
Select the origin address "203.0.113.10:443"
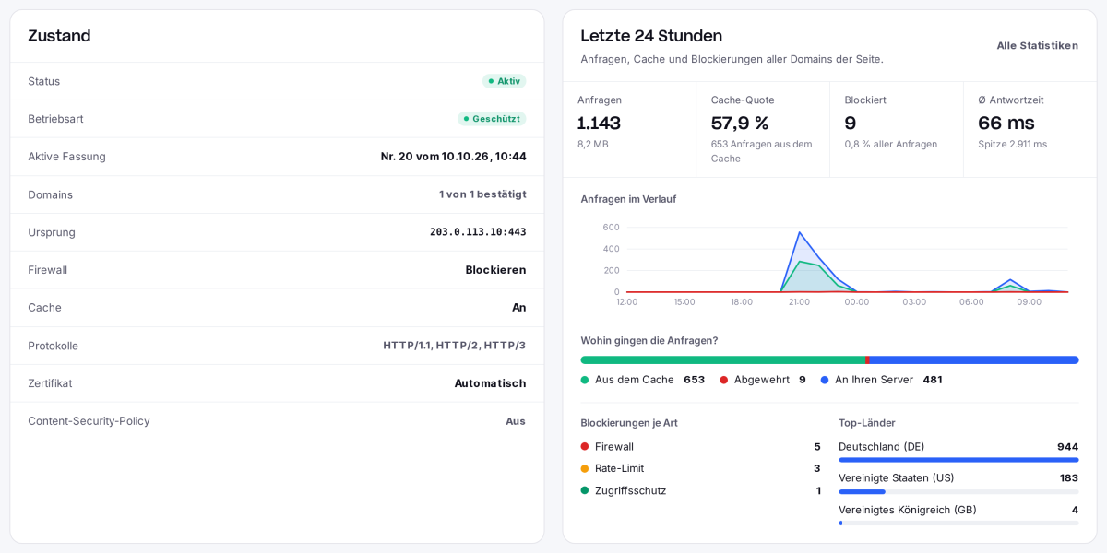[478, 232]
